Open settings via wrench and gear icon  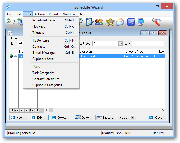156,22
